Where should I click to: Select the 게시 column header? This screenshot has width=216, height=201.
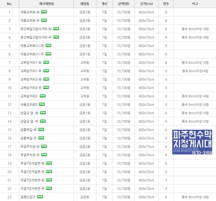pyautogui.click(x=105, y=4)
